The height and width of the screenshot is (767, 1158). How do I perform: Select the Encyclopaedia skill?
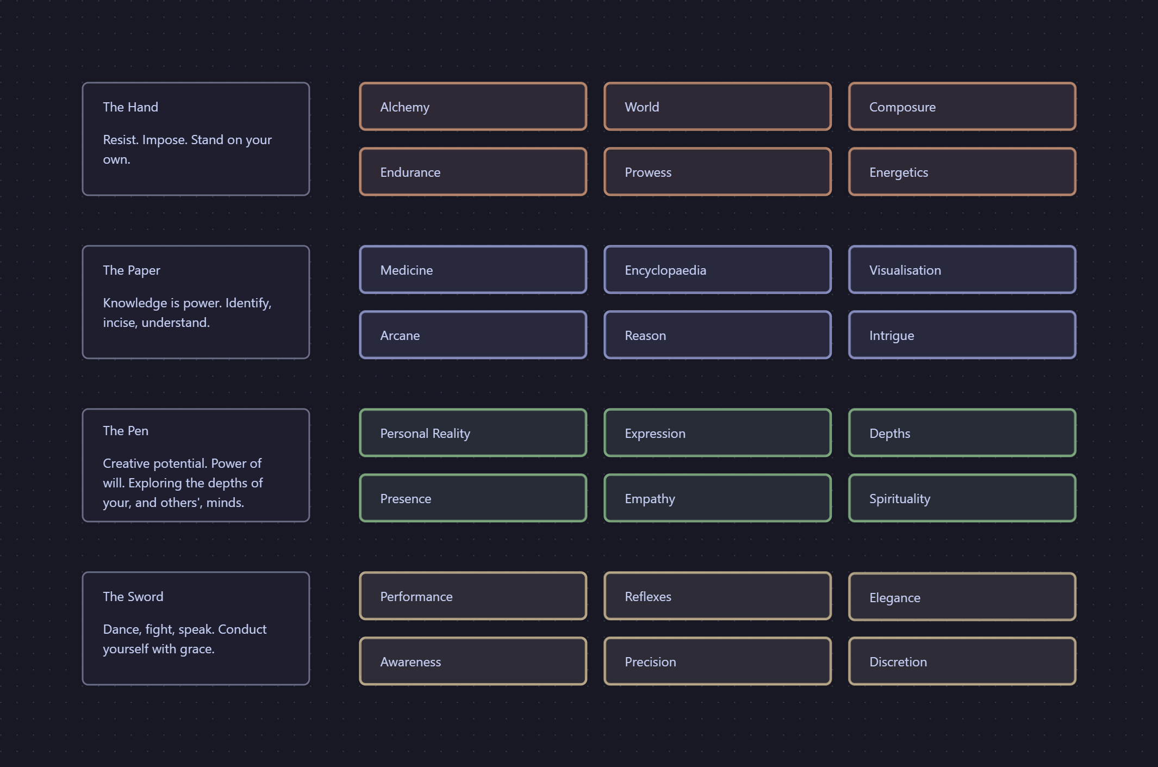(717, 270)
